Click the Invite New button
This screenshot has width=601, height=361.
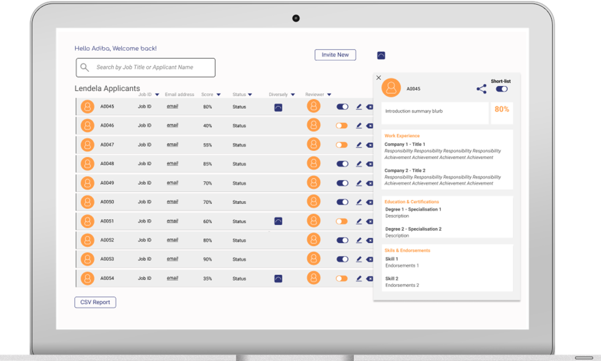tap(335, 55)
